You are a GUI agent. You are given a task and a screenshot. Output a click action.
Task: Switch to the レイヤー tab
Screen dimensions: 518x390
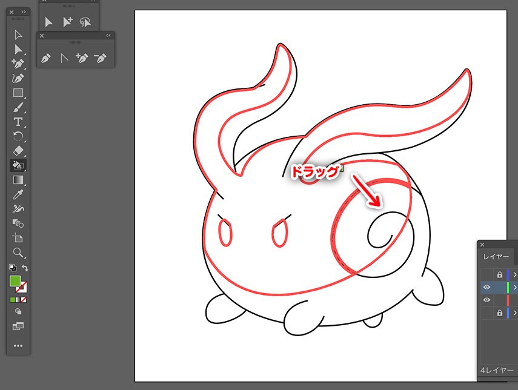click(496, 257)
